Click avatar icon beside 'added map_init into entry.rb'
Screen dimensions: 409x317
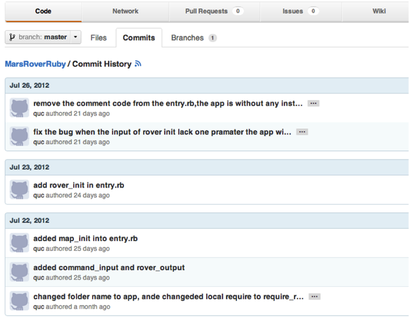tap(20, 243)
